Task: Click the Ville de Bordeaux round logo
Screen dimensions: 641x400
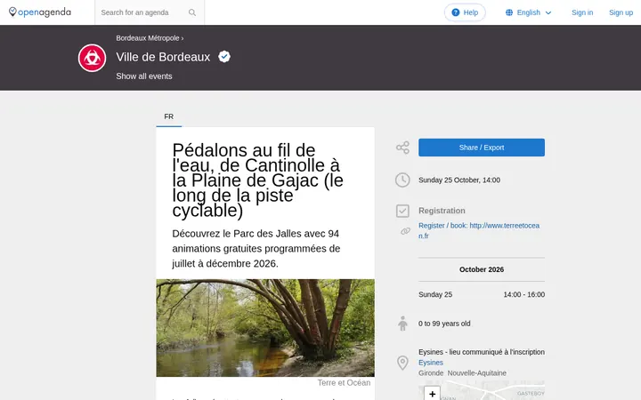Action: [92, 58]
